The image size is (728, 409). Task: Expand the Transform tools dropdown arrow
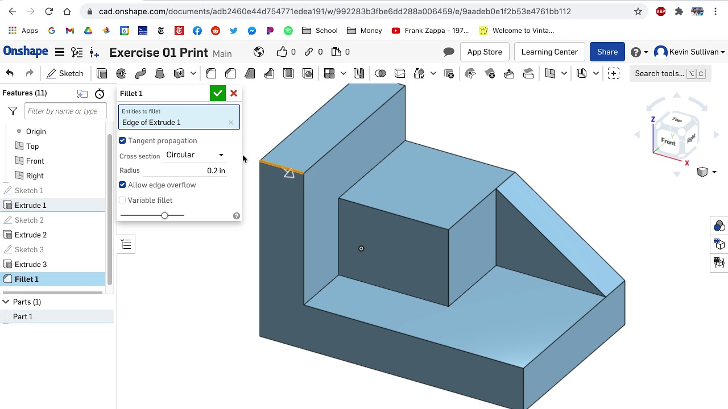[433, 73]
